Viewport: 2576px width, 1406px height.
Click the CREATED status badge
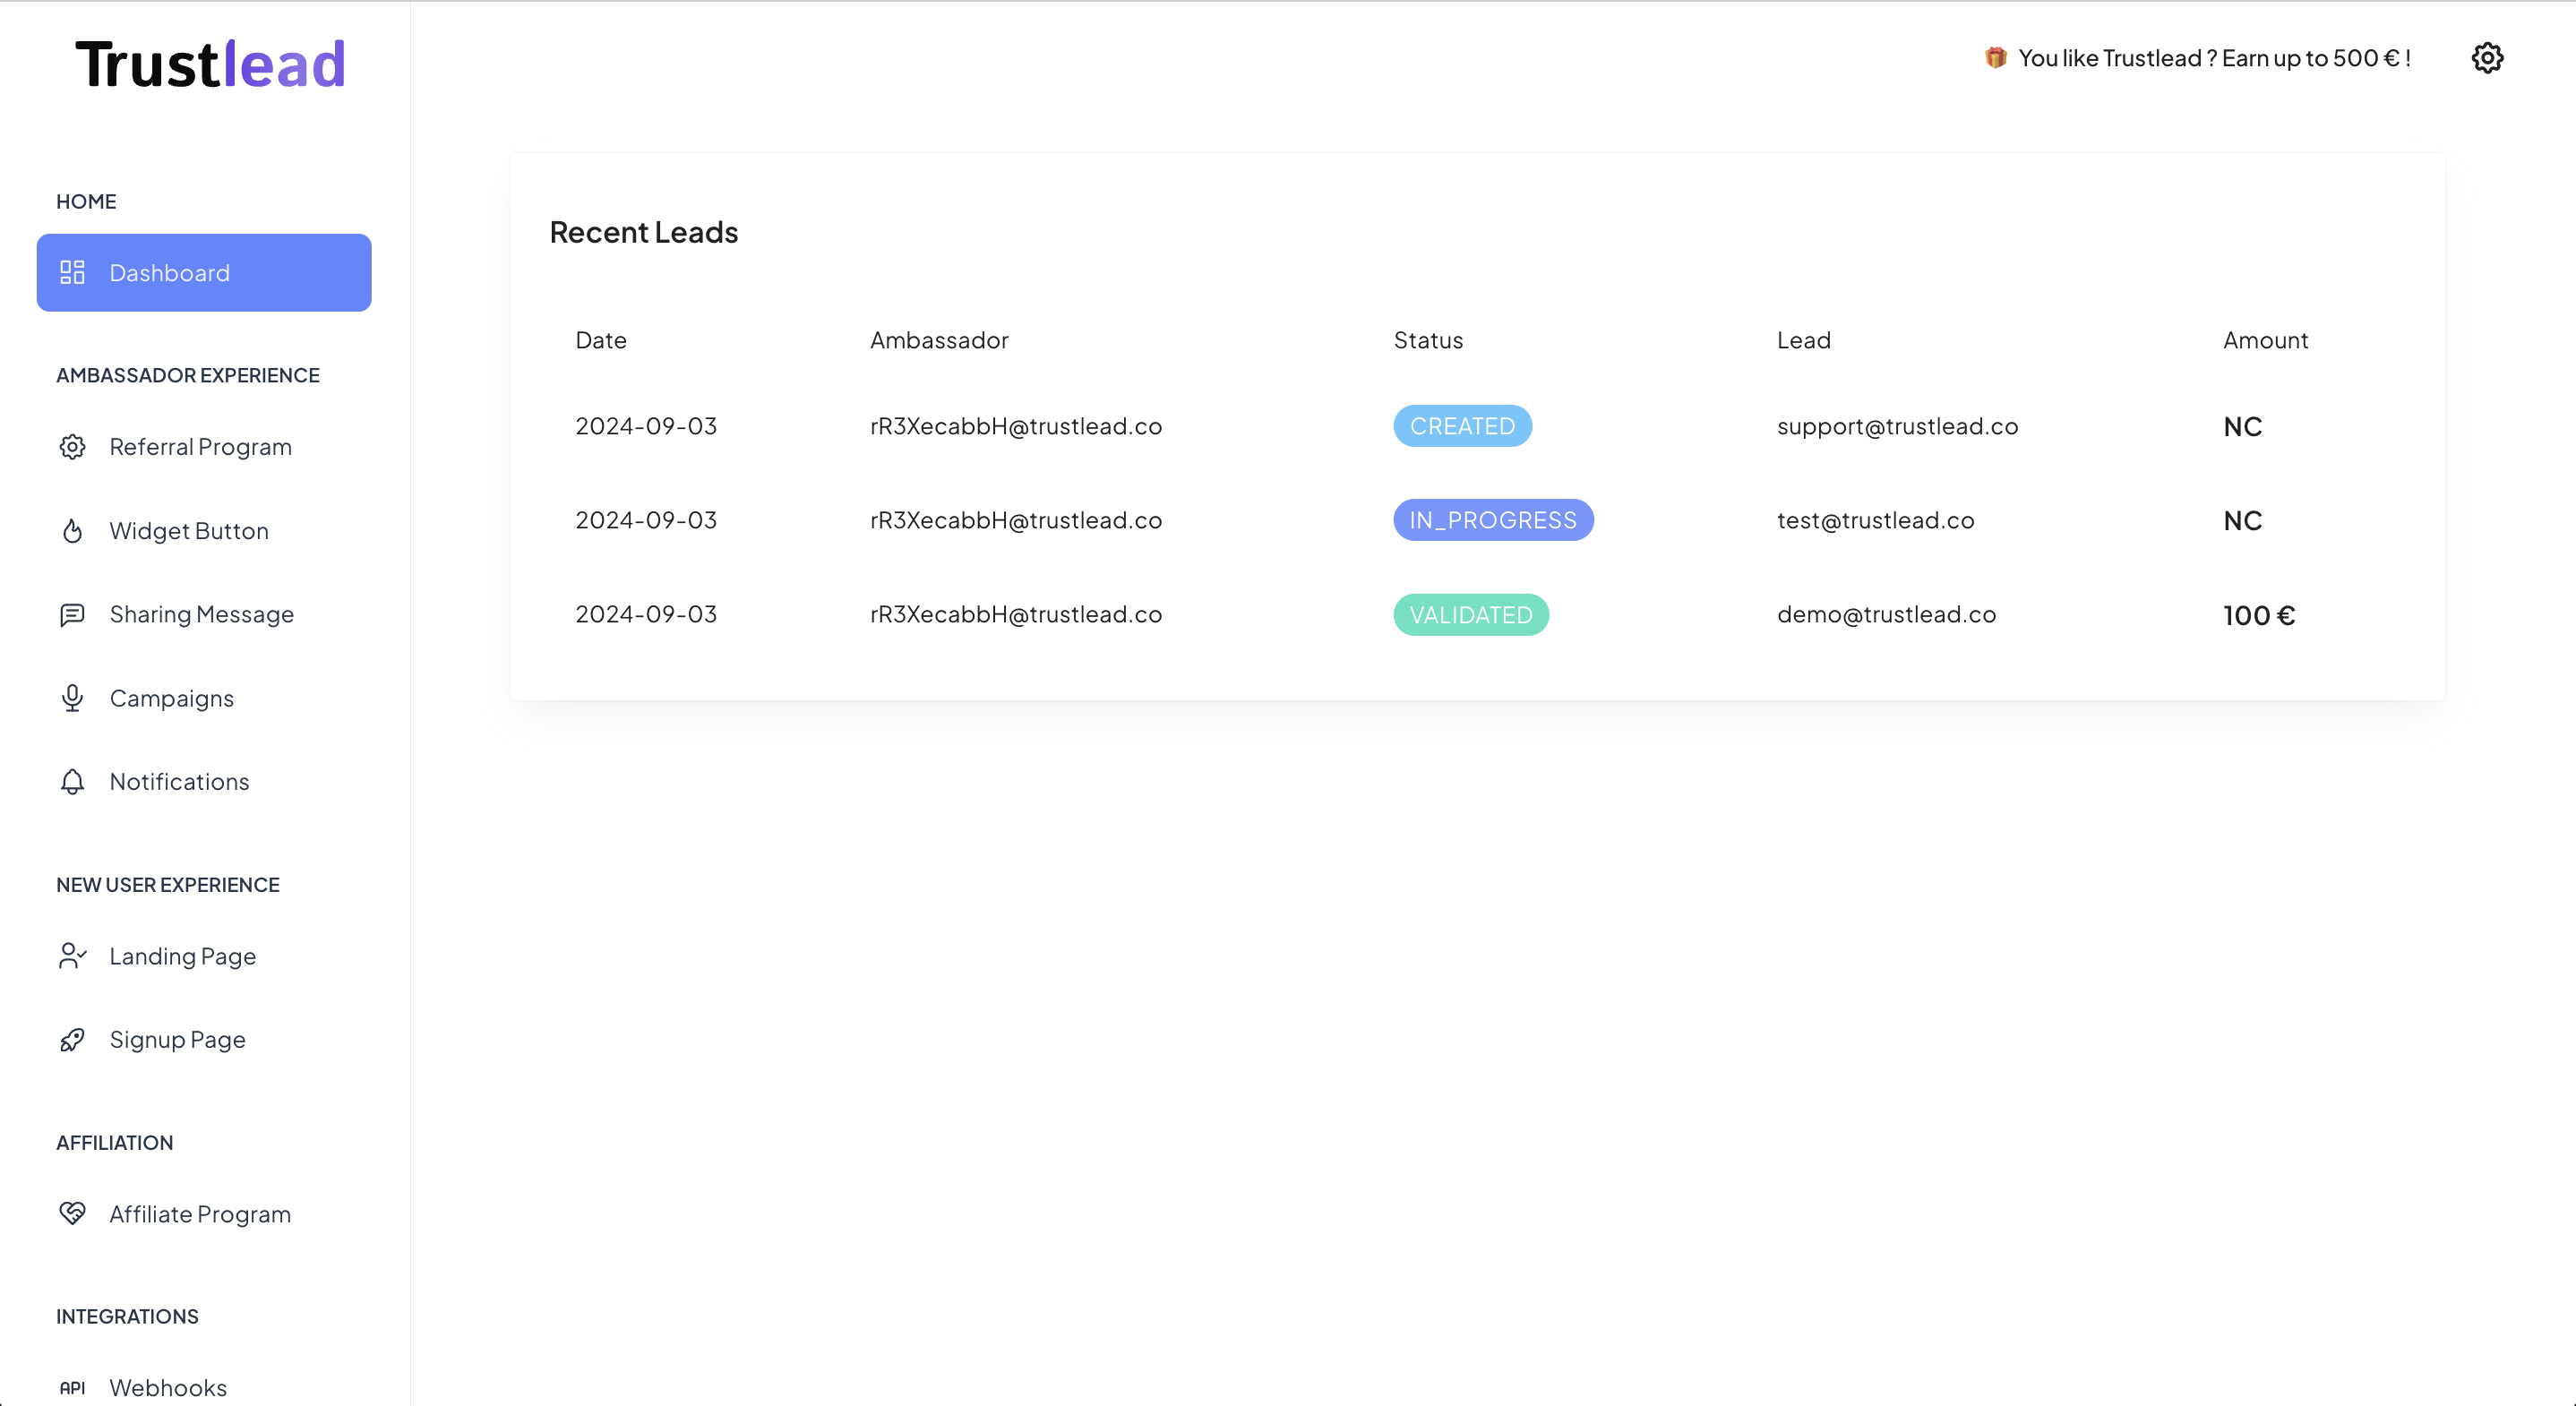pyautogui.click(x=1463, y=424)
